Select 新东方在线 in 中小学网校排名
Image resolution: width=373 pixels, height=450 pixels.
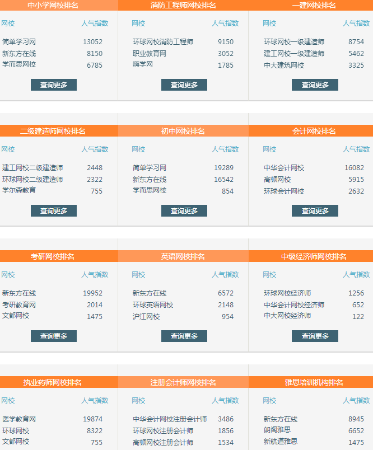click(19, 54)
